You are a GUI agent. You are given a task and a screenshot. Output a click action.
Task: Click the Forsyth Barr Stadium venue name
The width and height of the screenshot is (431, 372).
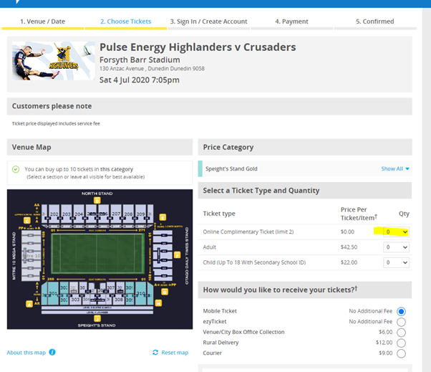pyautogui.click(x=140, y=59)
